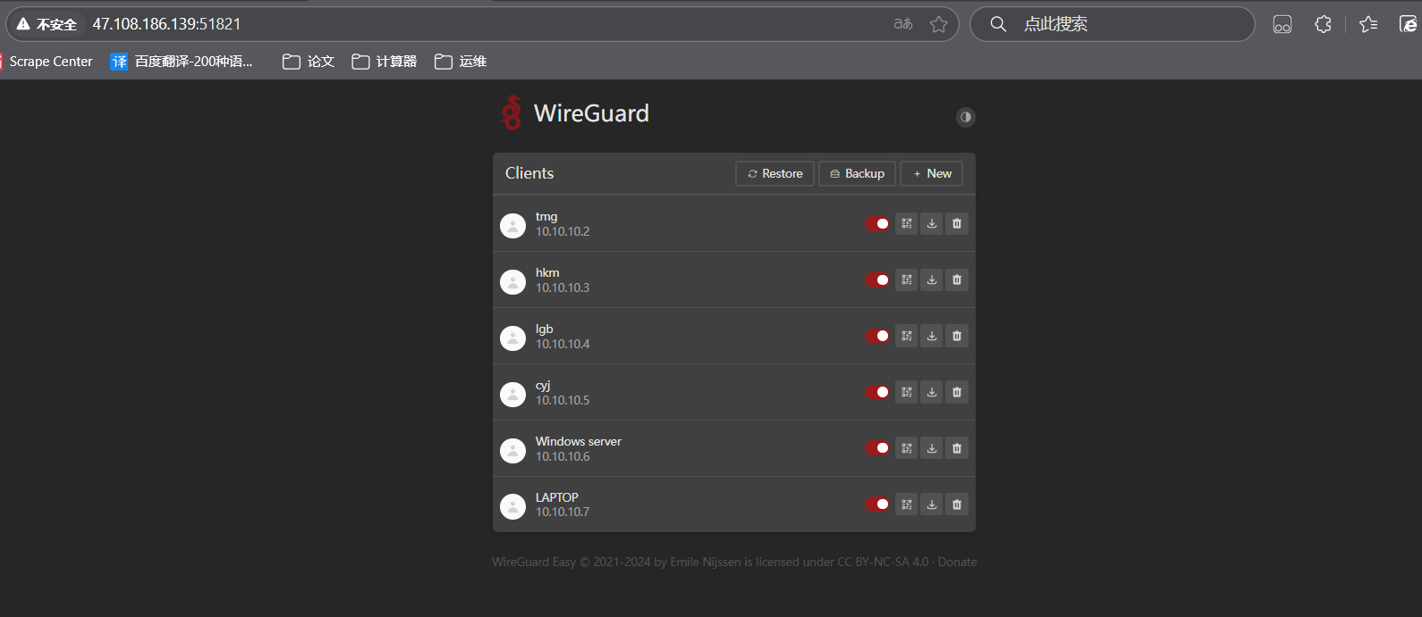Open the 百度翻译 bookmark
This screenshot has width=1422, height=617.
[182, 62]
